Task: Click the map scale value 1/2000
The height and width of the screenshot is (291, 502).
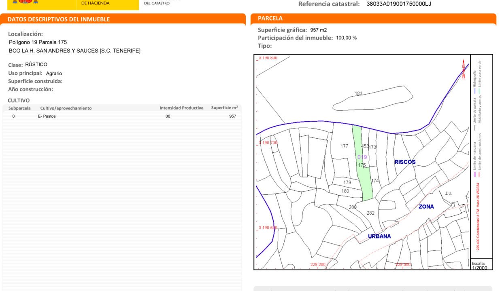Action: (480, 268)
